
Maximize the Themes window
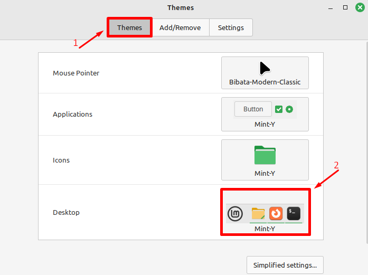[345, 8]
